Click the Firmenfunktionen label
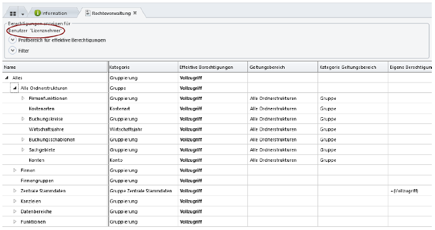Screen dimensions: 435x230 click(x=48, y=98)
